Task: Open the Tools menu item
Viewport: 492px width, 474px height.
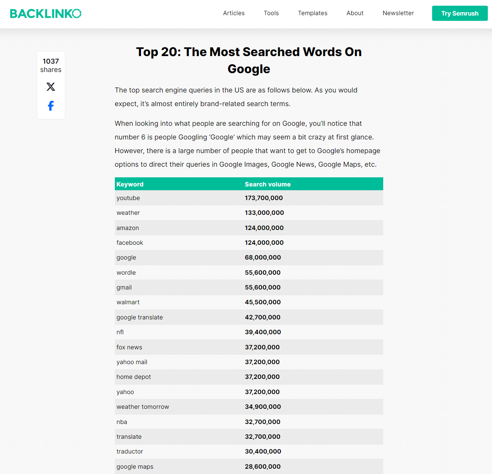Action: (x=271, y=13)
